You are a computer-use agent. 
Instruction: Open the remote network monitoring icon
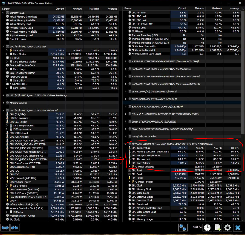(183, 228)
